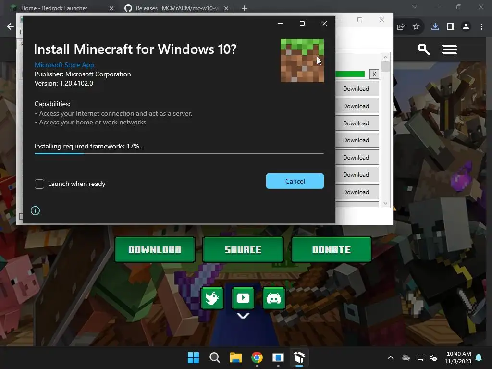Click the last fully visible Download button in the launcher list
Screen dimensions: 492x369
357,192
